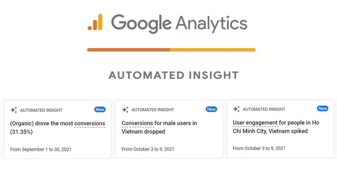Image resolution: width=337 pixels, height=176 pixels.
Task: Click the Google Analytics bar chart logo
Action: tap(95, 22)
